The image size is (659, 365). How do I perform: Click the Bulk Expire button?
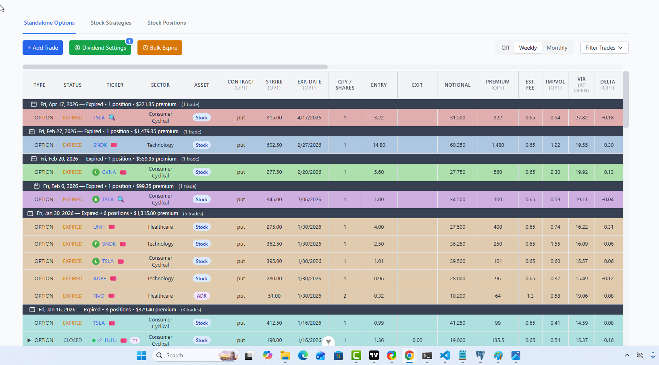pyautogui.click(x=160, y=48)
